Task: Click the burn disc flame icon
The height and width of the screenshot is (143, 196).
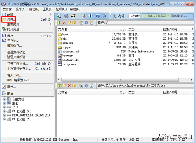Action: [73, 16]
